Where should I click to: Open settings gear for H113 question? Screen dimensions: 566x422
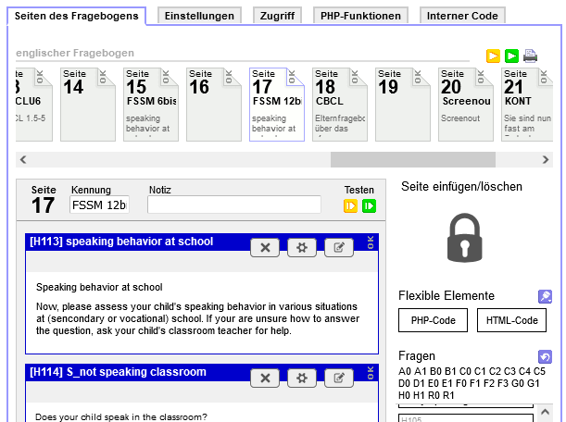(302, 248)
